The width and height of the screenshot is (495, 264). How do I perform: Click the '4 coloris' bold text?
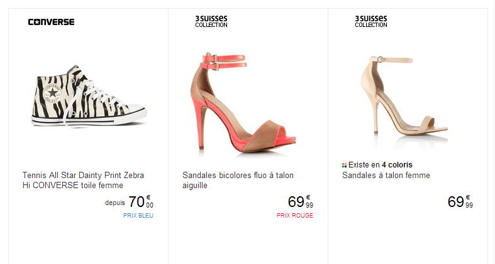[x=397, y=165]
